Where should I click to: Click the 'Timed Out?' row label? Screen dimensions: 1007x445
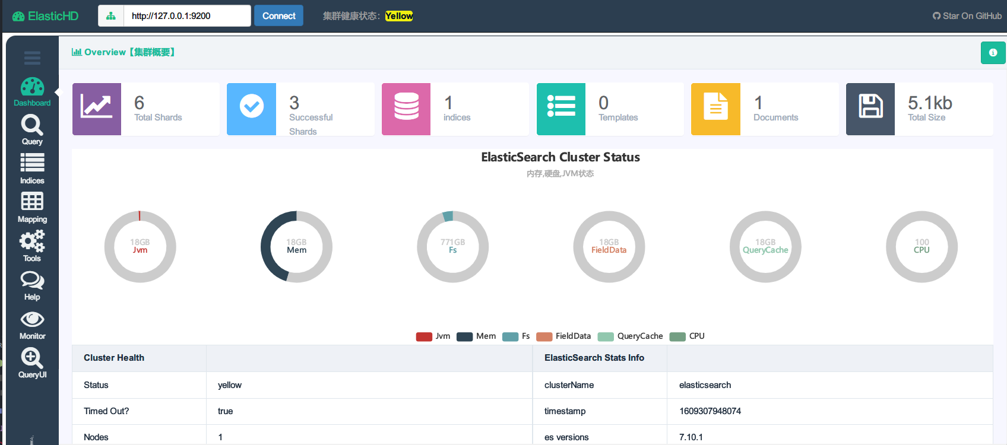pyautogui.click(x=106, y=411)
